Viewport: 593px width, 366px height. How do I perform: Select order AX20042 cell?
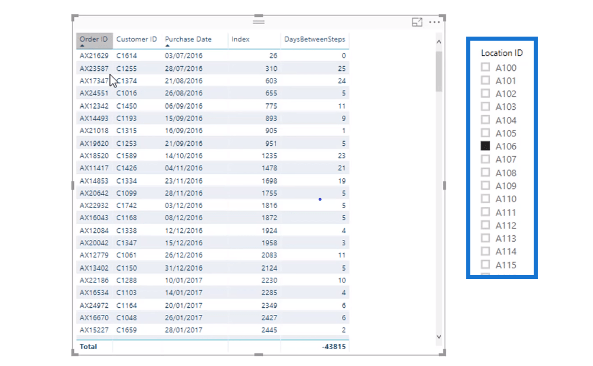[94, 243]
